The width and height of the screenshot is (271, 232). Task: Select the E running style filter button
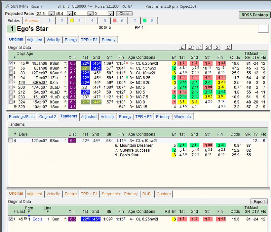click(182, 47)
